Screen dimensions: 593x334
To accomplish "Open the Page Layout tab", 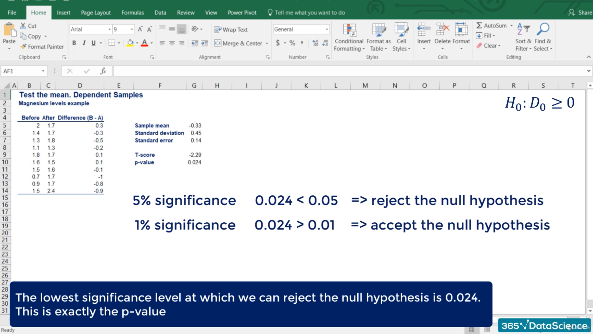I will pos(96,13).
